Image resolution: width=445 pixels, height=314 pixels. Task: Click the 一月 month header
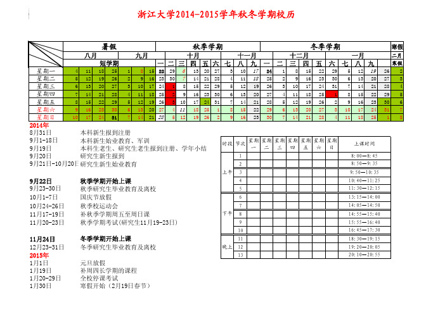[358, 56]
